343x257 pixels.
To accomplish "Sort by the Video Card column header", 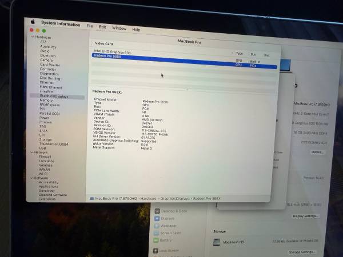I will (x=104, y=43).
